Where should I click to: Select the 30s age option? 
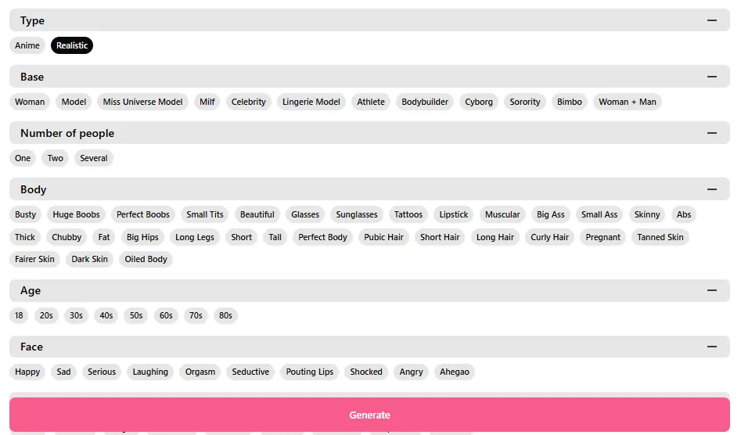point(76,315)
